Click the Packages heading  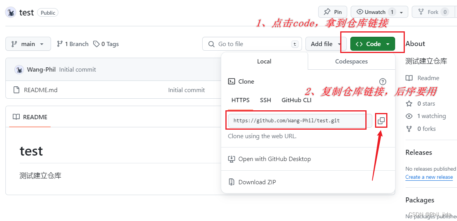pyautogui.click(x=420, y=200)
